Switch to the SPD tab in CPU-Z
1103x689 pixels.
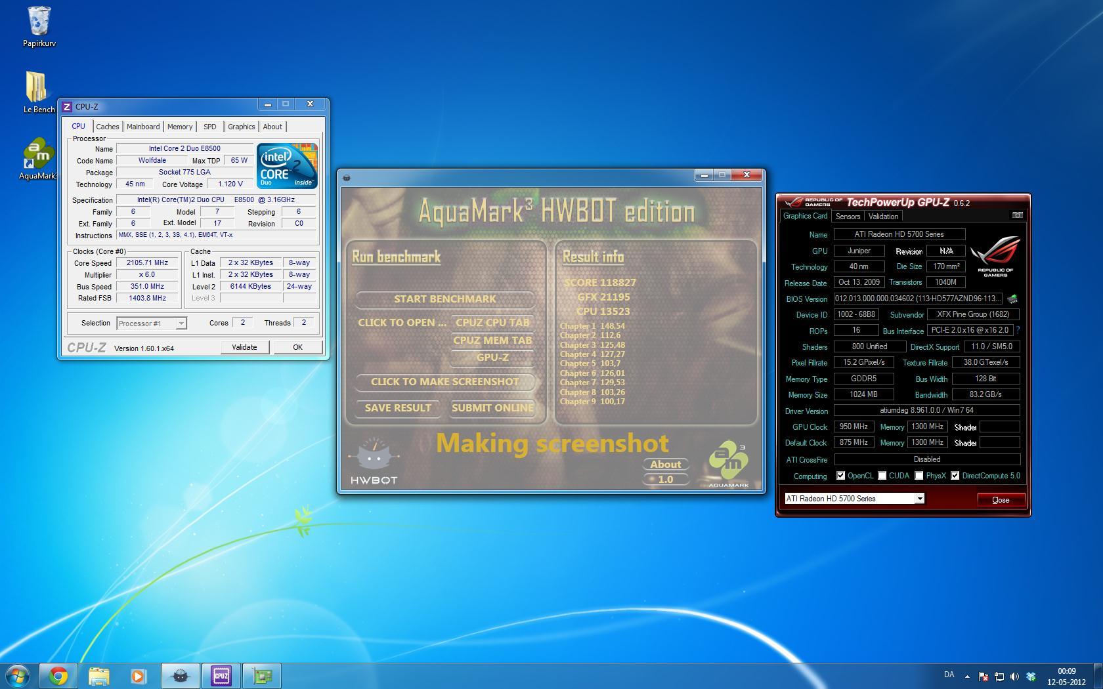pyautogui.click(x=209, y=127)
